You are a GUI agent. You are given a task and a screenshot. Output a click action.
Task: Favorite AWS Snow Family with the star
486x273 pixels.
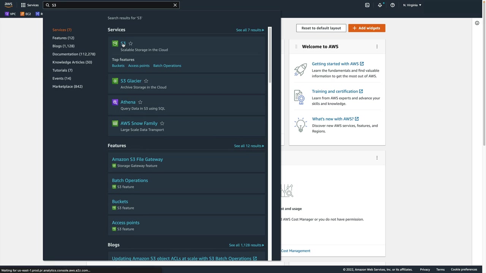[x=162, y=123]
